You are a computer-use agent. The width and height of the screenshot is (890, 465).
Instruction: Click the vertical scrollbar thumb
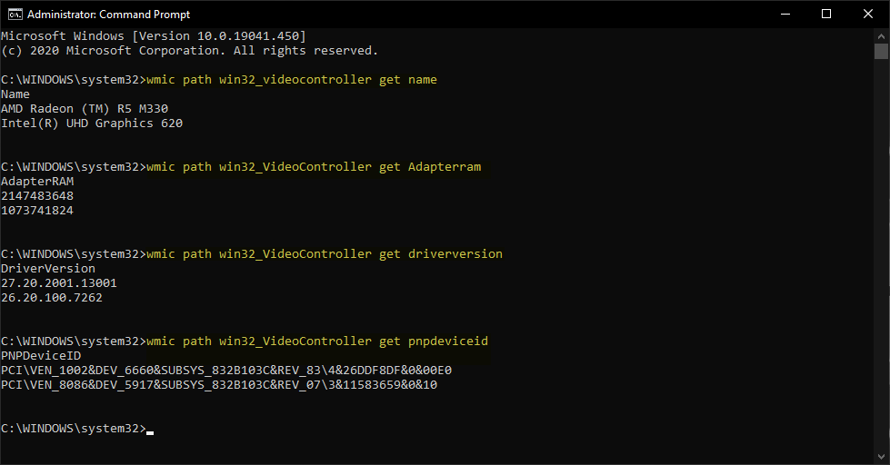(881, 51)
